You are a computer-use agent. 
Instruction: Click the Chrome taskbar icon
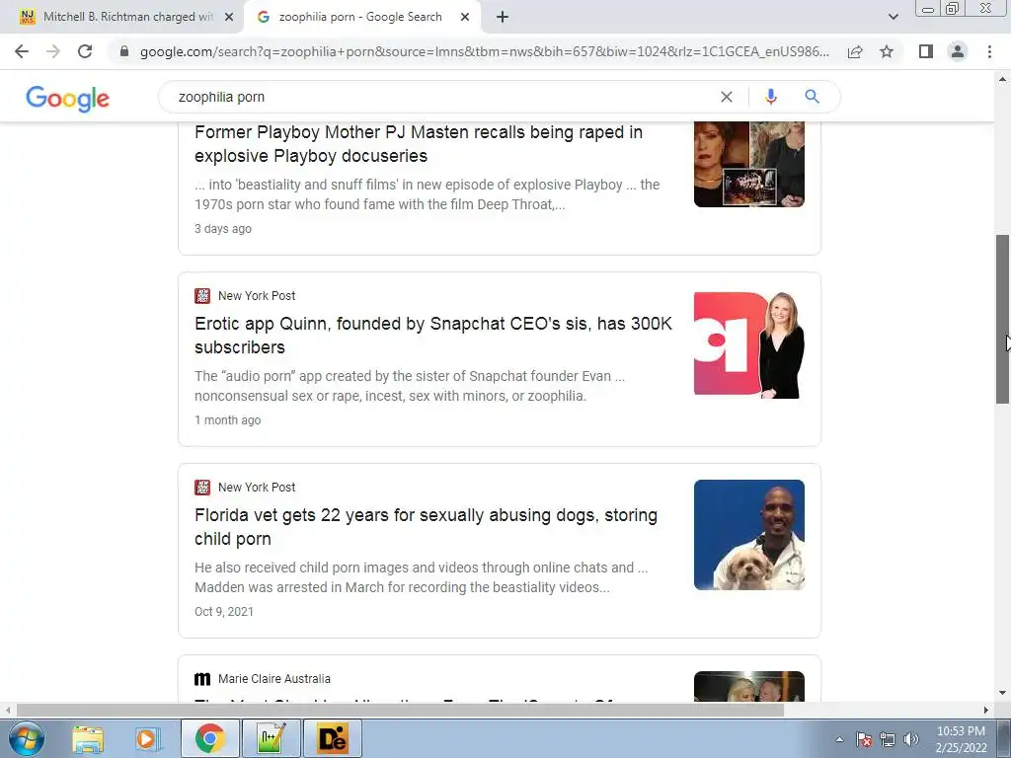[x=210, y=739]
